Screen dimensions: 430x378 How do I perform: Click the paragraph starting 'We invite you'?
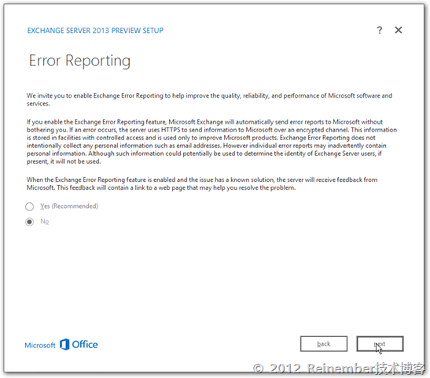210,99
